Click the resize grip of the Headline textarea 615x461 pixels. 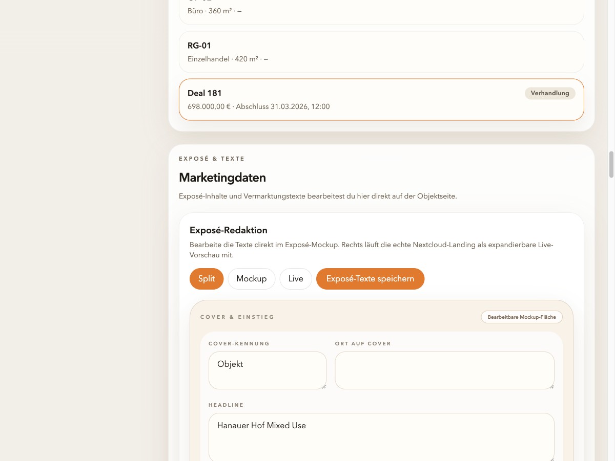click(x=552, y=458)
